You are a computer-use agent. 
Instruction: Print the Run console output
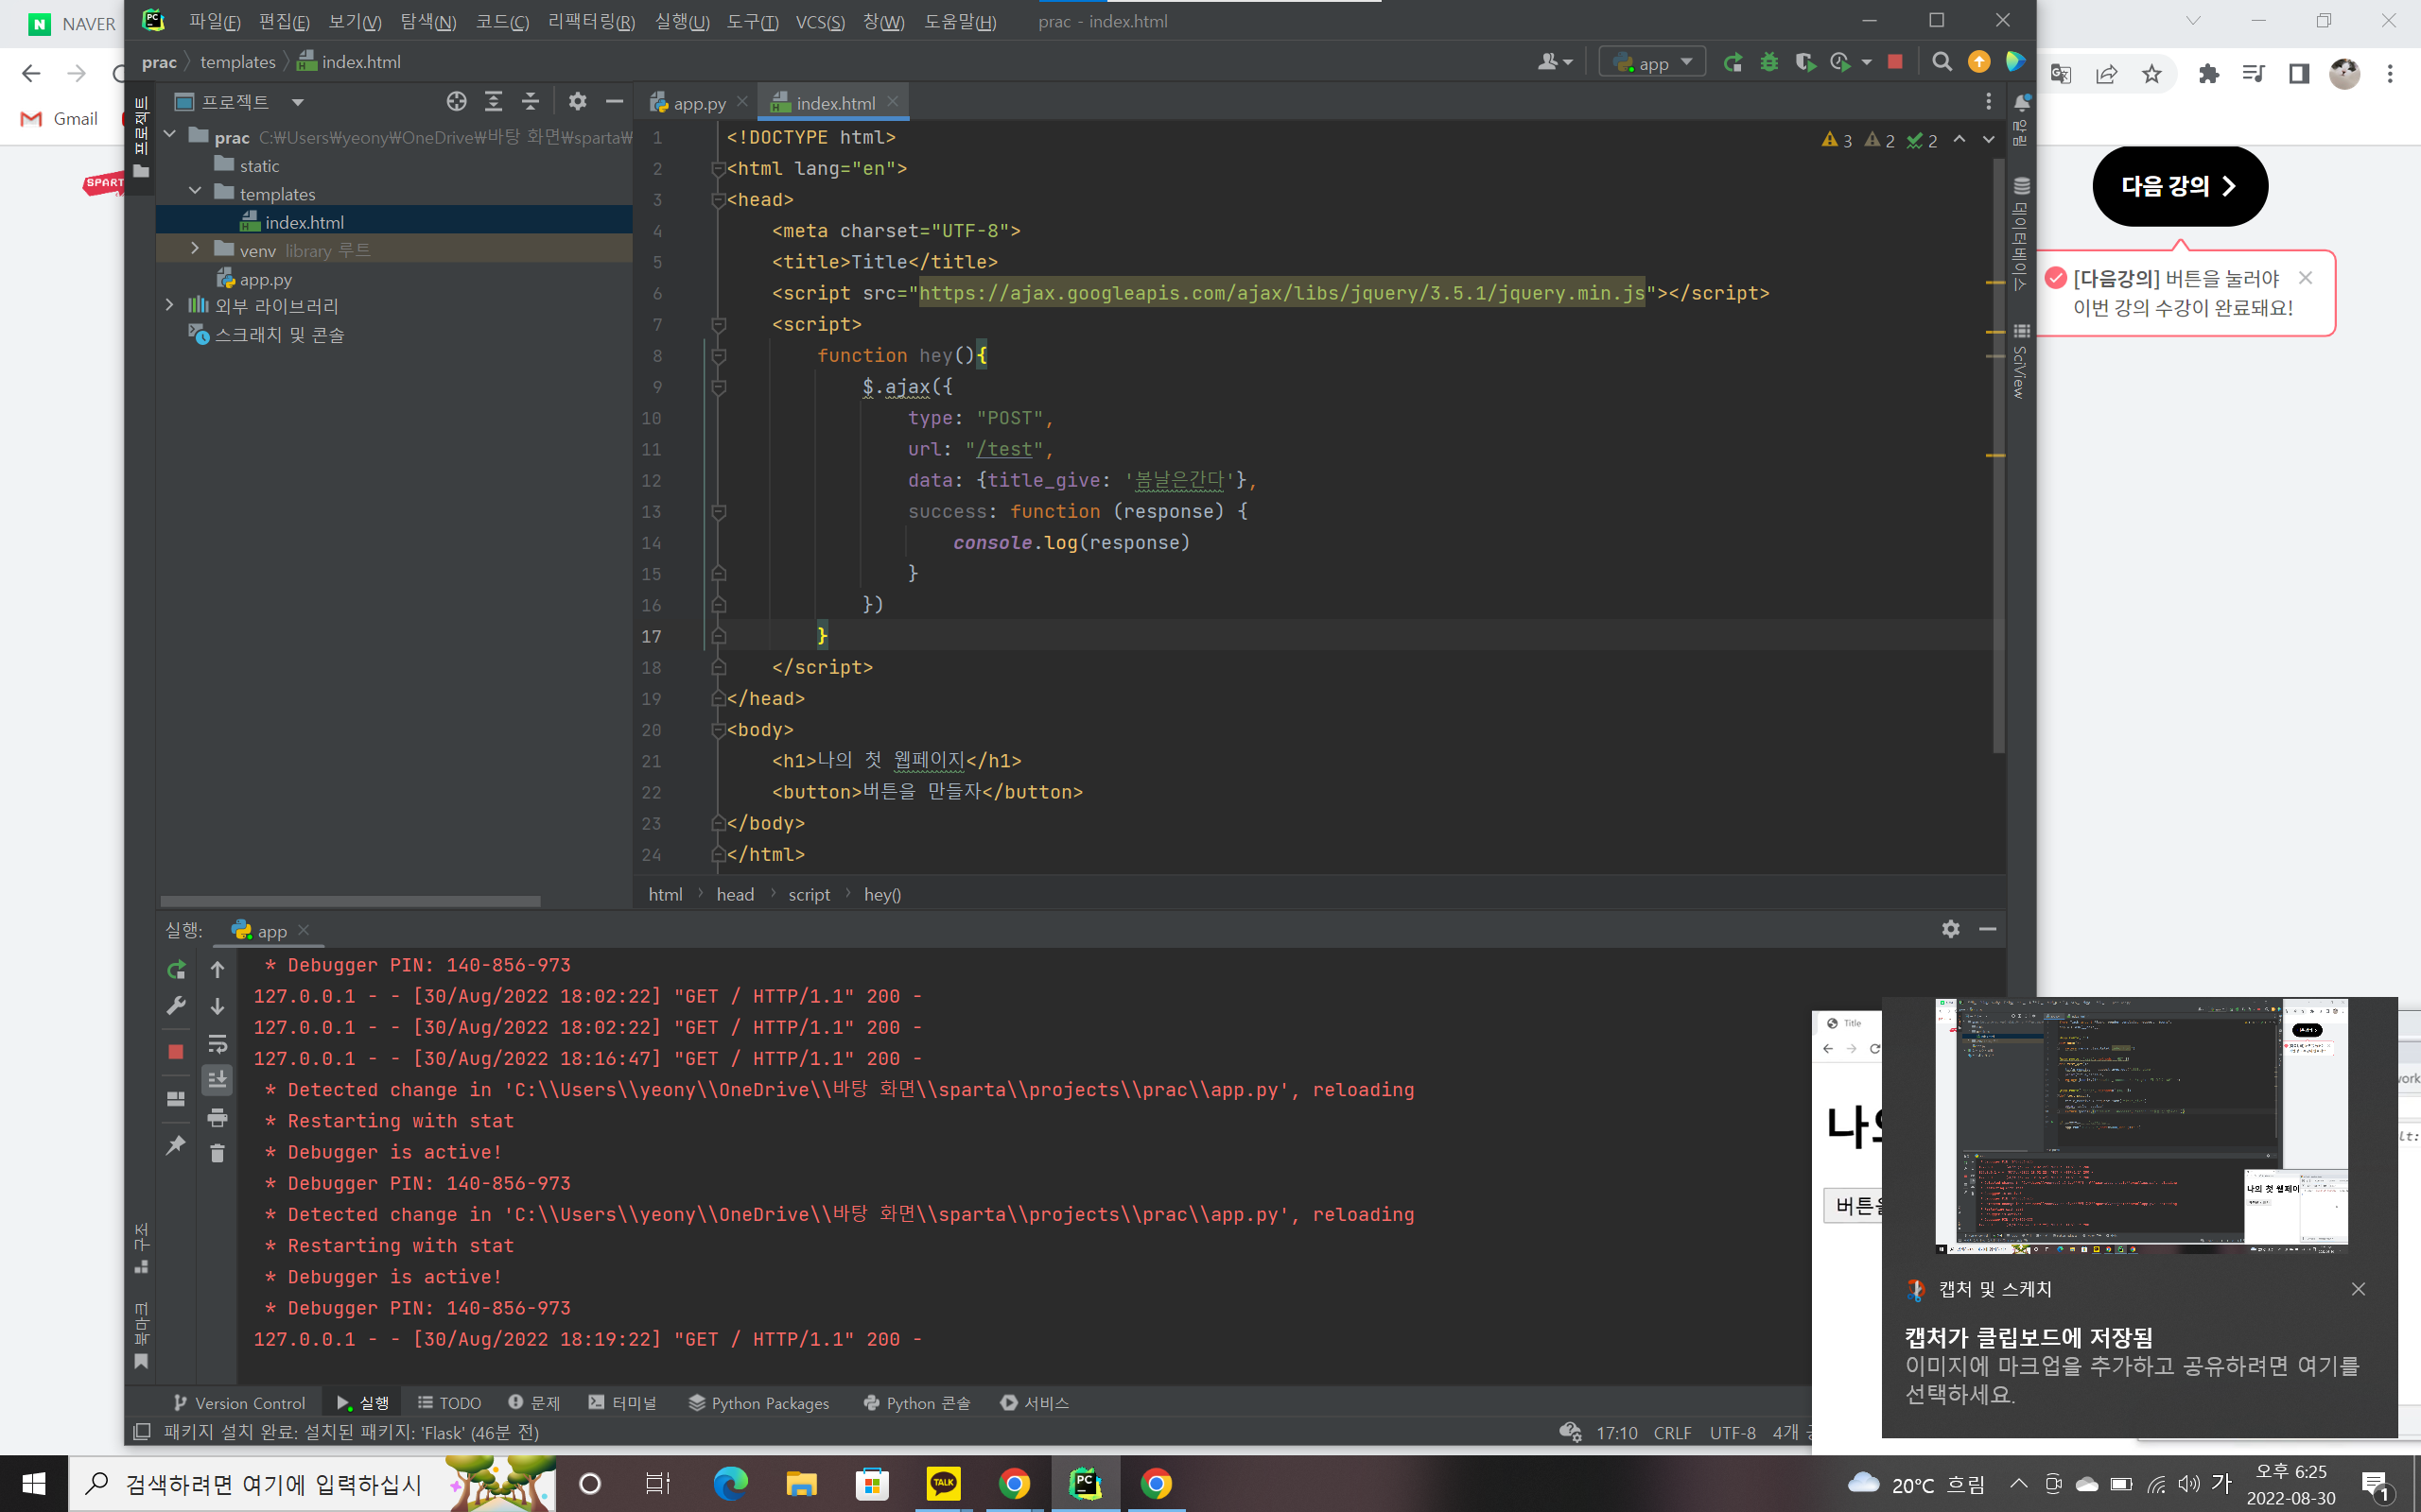point(218,1118)
